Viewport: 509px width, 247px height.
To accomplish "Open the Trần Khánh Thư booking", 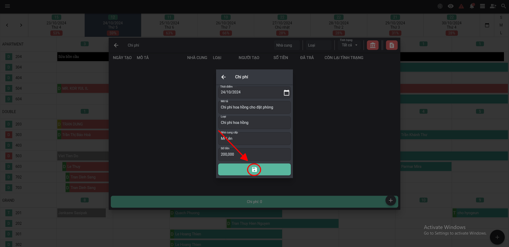I will [x=454, y=135].
